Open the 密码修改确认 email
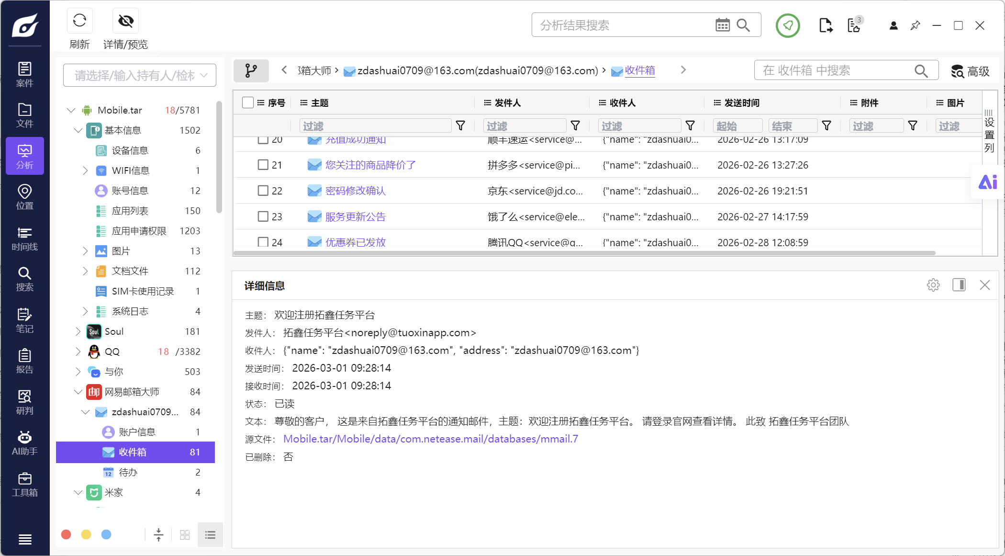The image size is (1005, 556). [356, 191]
